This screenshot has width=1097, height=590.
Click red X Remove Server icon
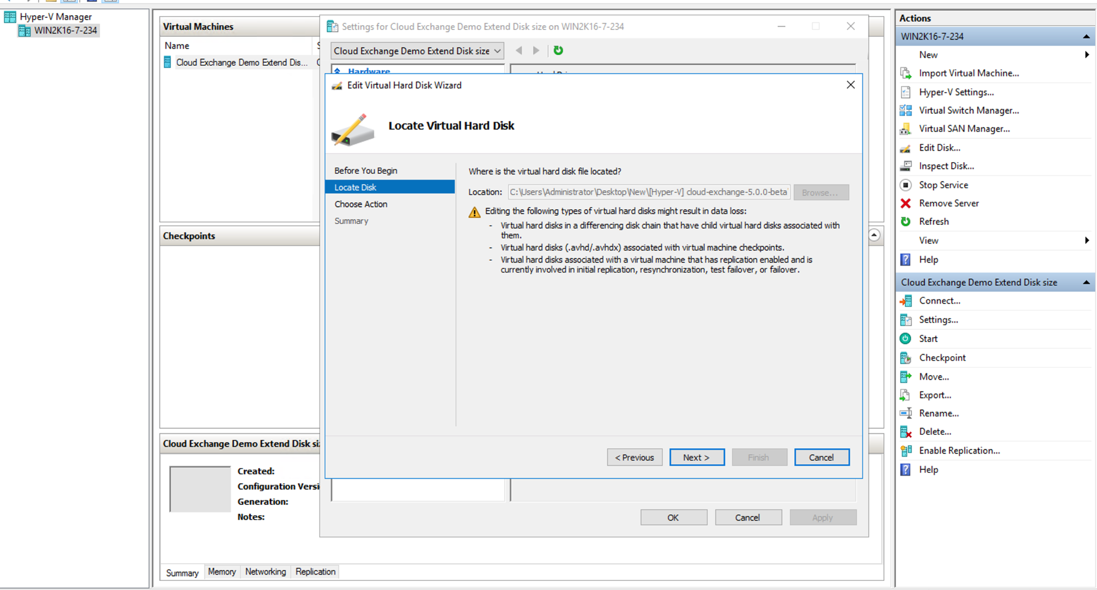(906, 203)
